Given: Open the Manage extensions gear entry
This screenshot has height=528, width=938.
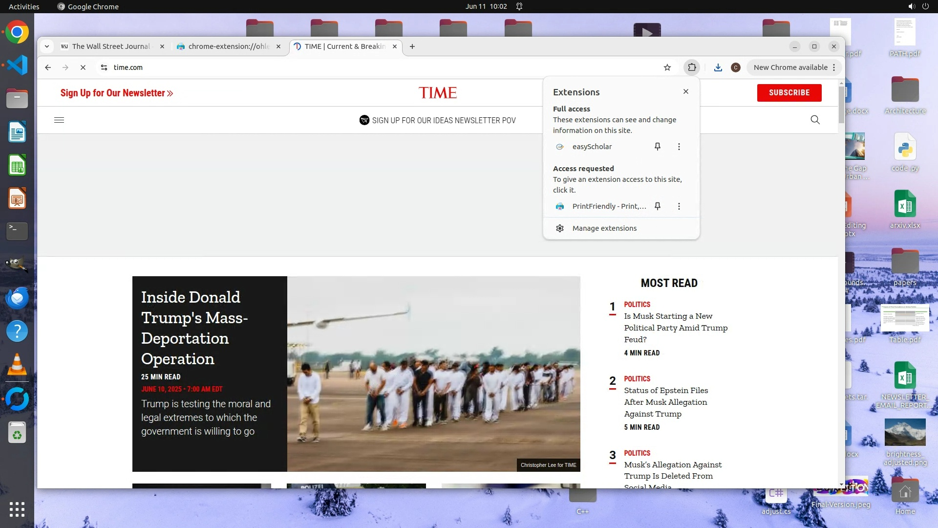Looking at the screenshot, I should point(604,228).
